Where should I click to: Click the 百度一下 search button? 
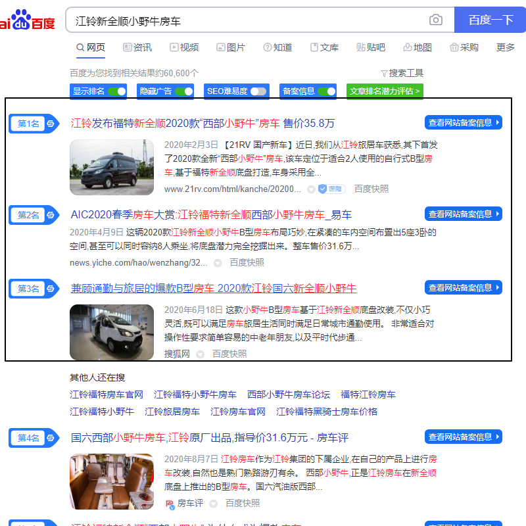(490, 20)
